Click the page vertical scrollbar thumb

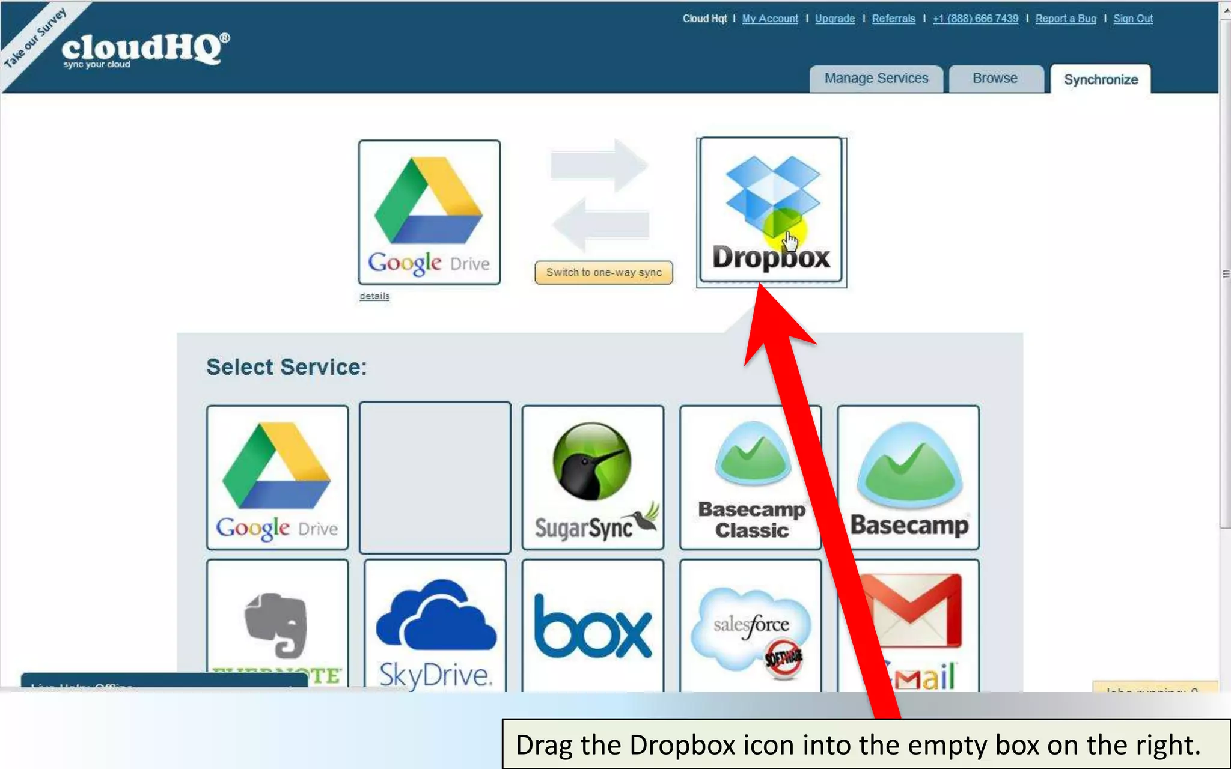pos(1226,273)
